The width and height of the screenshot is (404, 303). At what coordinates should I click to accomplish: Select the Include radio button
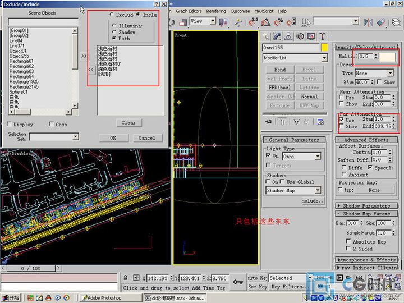(139, 15)
